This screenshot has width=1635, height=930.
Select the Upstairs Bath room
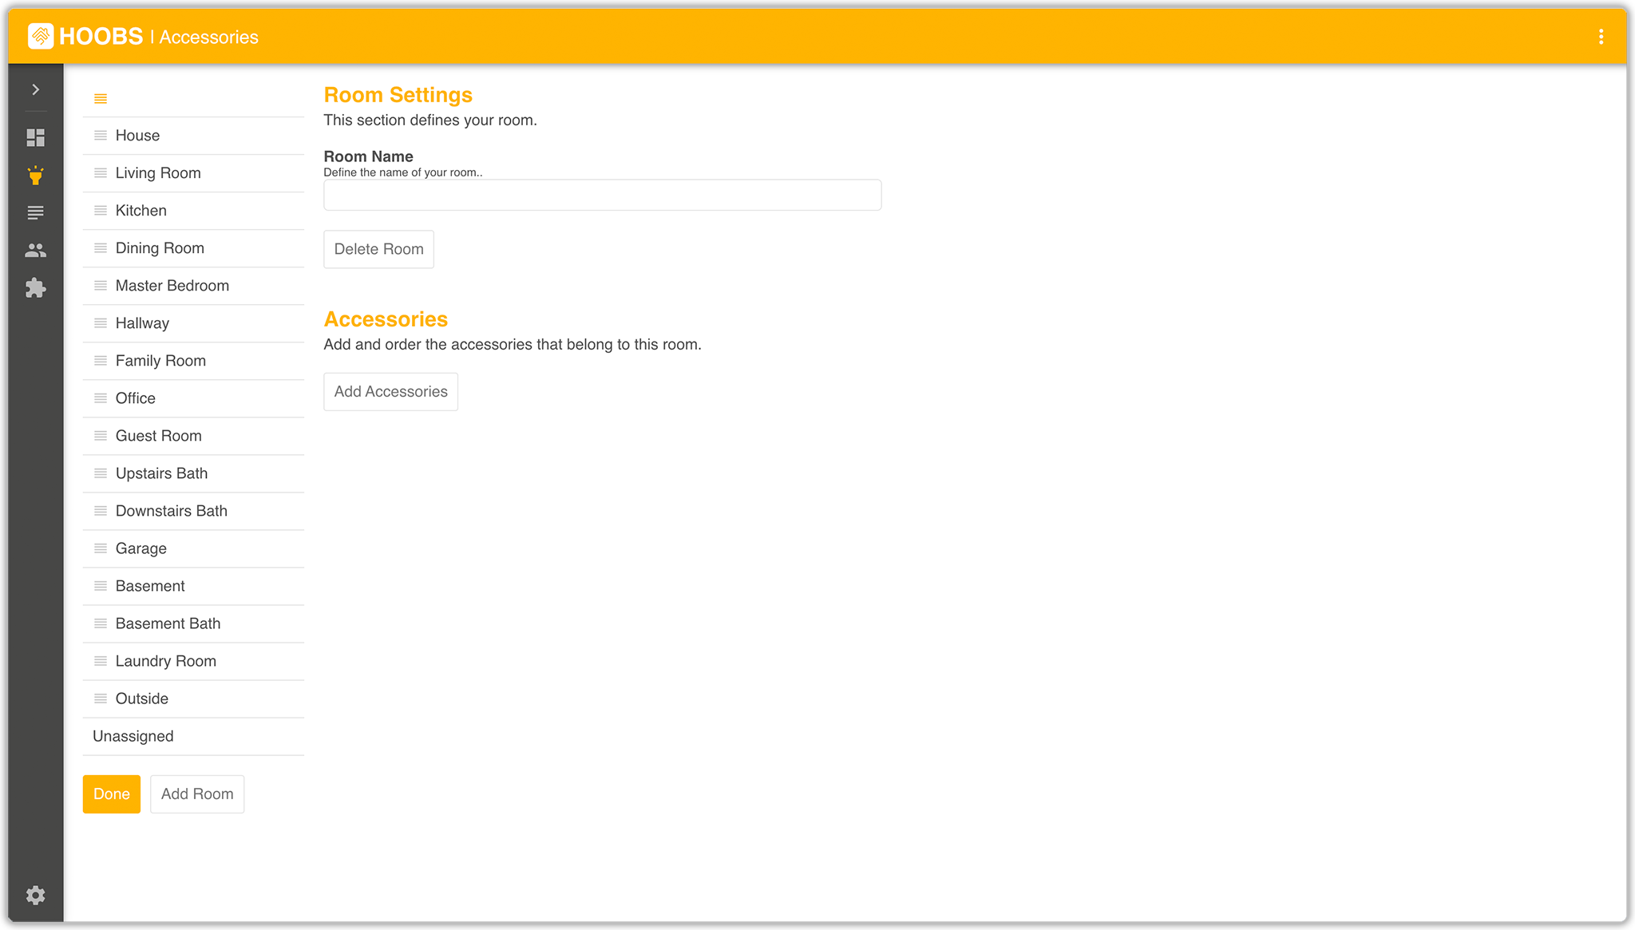[x=161, y=473]
